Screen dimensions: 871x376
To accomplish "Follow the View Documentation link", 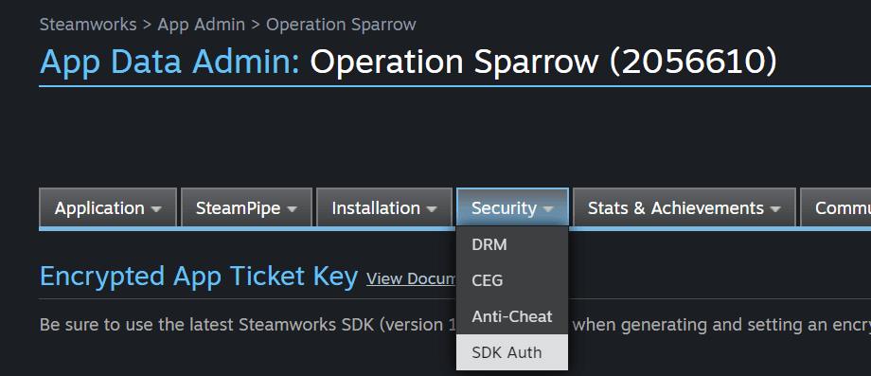I will pos(411,278).
